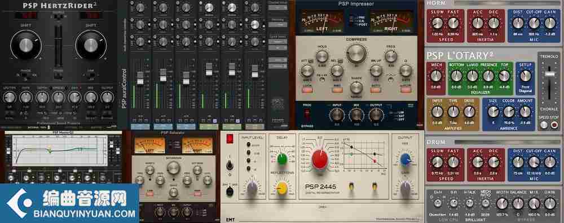The width and height of the screenshot is (564, 223).
Task: Click the PRESENCE equalizer knob
Action: click(488, 76)
